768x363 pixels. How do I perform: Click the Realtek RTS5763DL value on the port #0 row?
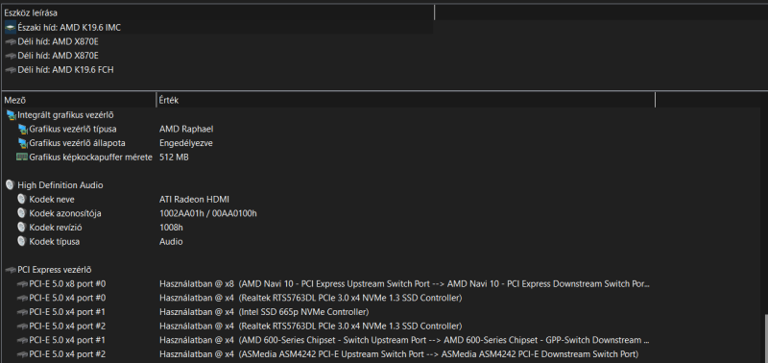[x=311, y=298]
